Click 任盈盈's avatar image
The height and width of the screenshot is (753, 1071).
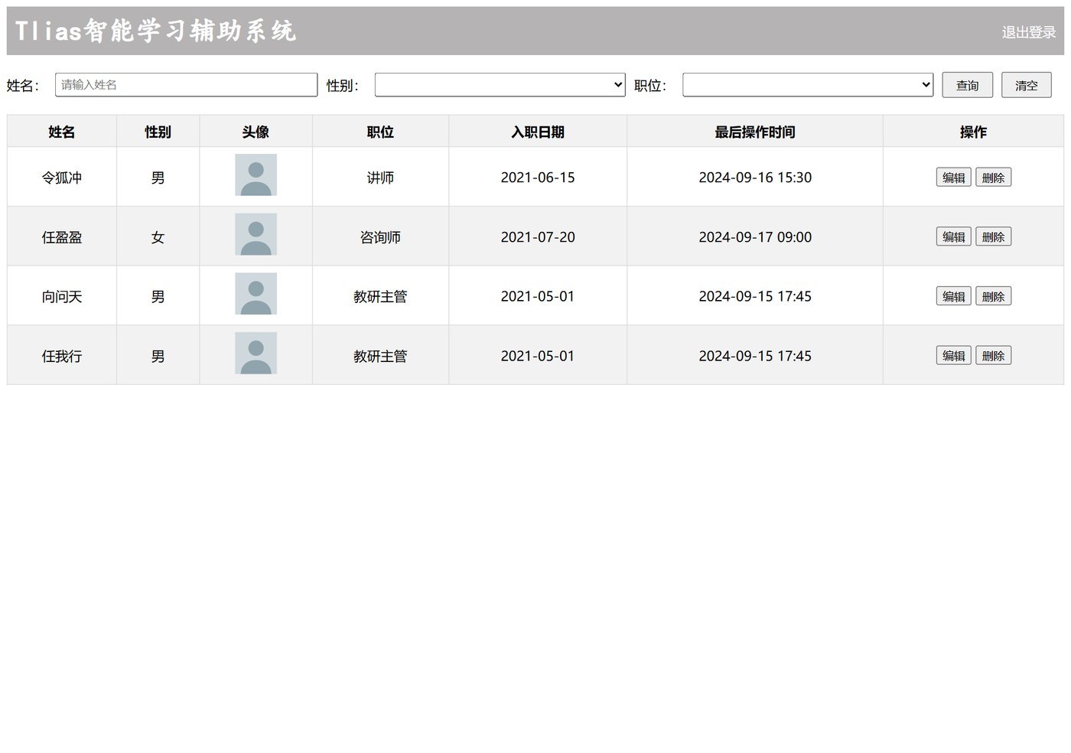click(256, 234)
